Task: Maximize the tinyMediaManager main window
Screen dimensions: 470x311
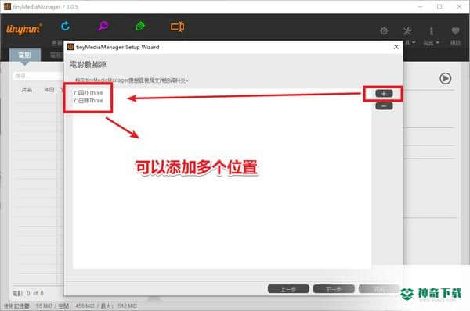Action: tap(439, 6)
